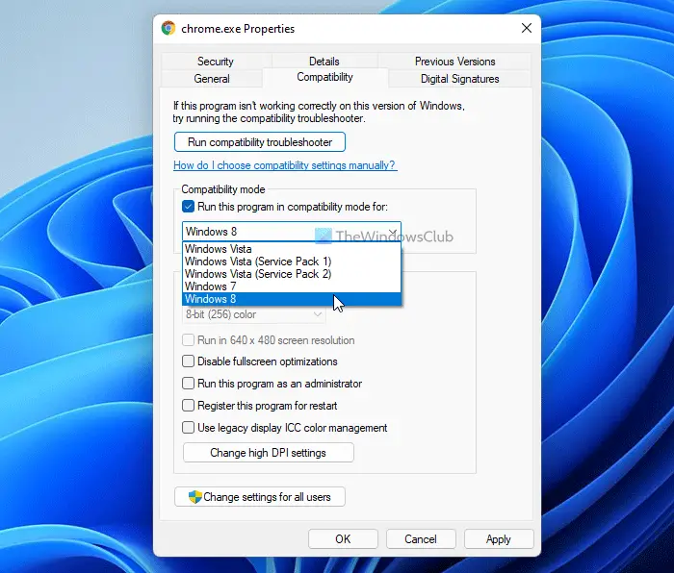Click Change high DPI settings button
Screen dimensions: 674x573
[269, 453]
